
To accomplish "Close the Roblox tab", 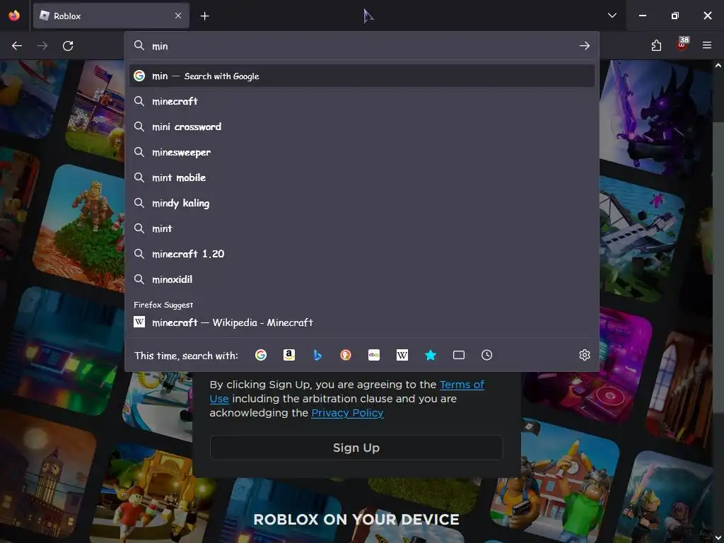I will point(178,16).
